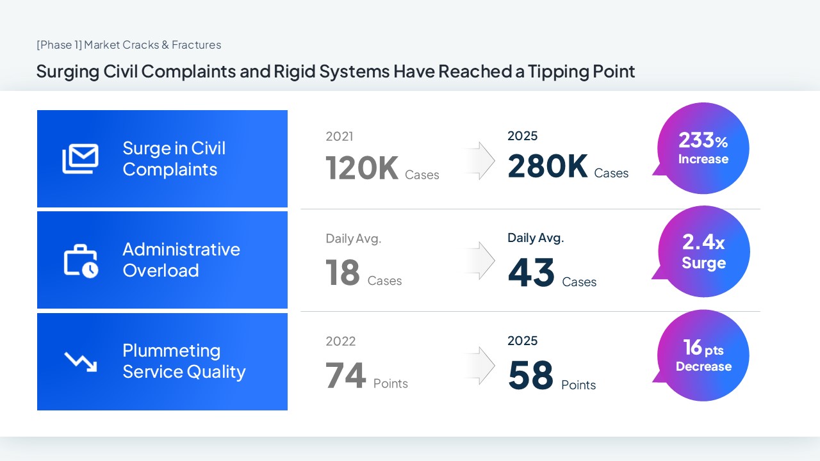Click the arrow between 74 and 58 points

479,366
